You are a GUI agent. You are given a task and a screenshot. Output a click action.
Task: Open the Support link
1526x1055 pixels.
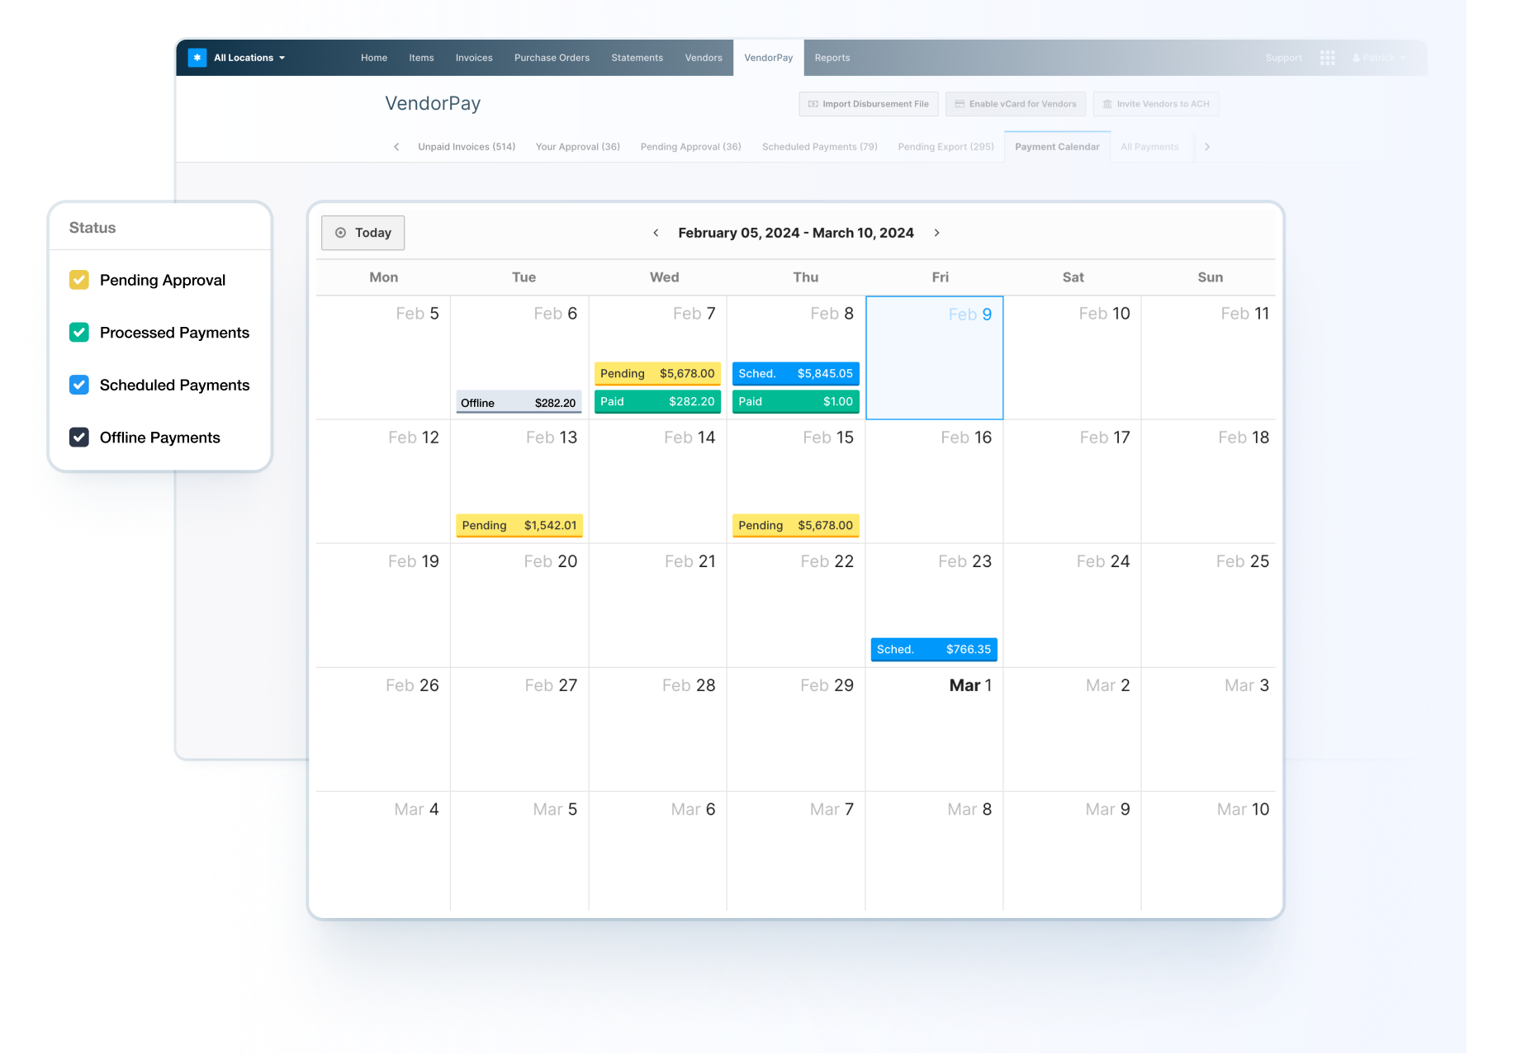[1284, 58]
